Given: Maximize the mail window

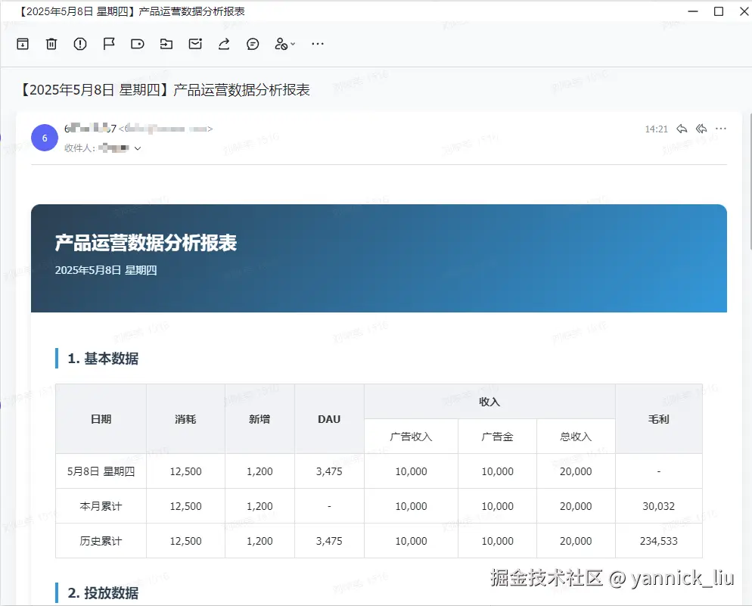Looking at the screenshot, I should tap(719, 11).
